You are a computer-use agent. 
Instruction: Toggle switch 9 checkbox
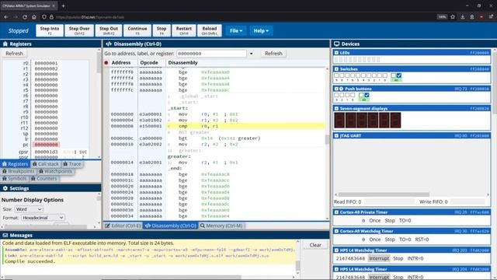[336, 75]
